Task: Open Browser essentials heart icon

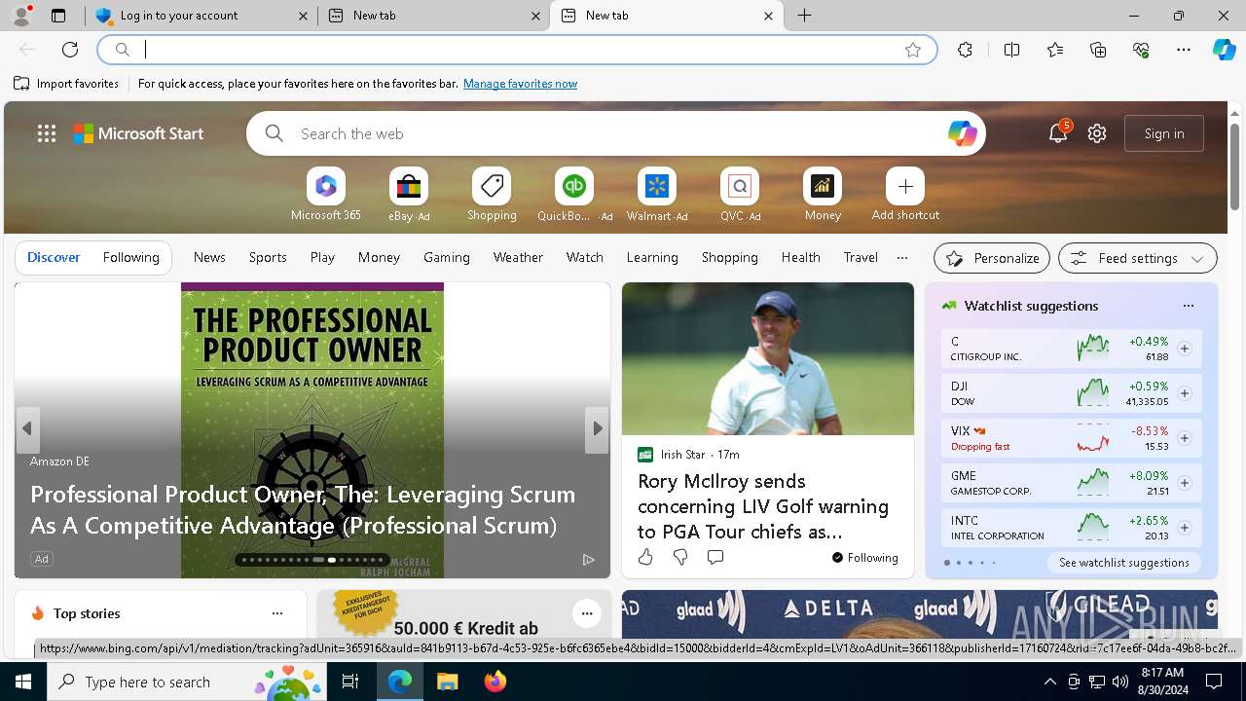Action: 1141,50
